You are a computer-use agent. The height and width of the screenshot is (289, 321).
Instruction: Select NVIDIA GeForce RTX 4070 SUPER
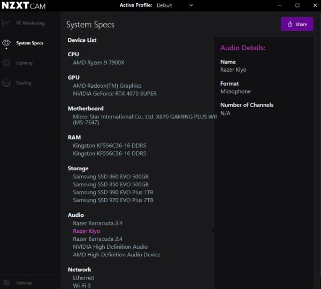click(114, 94)
